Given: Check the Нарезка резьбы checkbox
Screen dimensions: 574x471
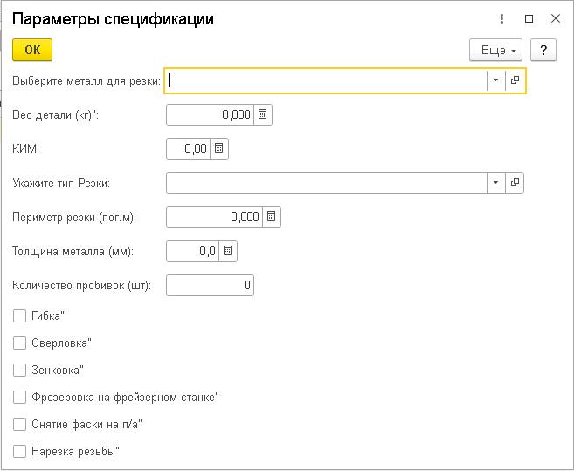Looking at the screenshot, I should (x=20, y=452).
